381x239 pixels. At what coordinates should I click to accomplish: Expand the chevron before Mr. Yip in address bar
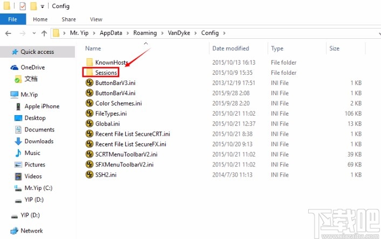point(64,33)
